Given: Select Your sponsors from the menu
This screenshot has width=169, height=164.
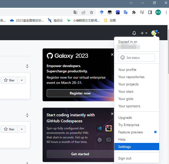Looking at the screenshot, I should pyautogui.click(x=136, y=106).
